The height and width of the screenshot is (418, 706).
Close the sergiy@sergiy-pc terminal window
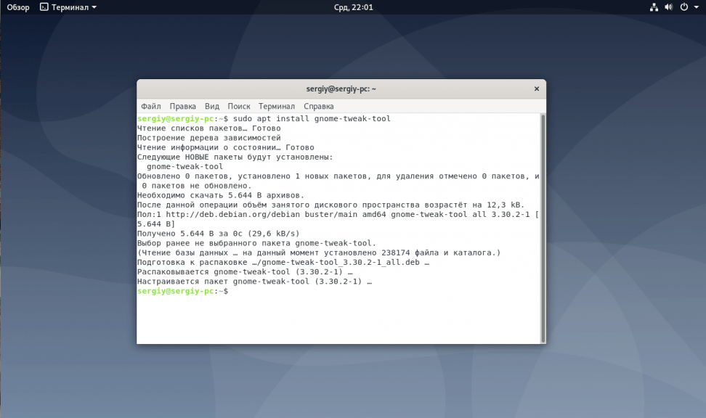click(x=537, y=89)
